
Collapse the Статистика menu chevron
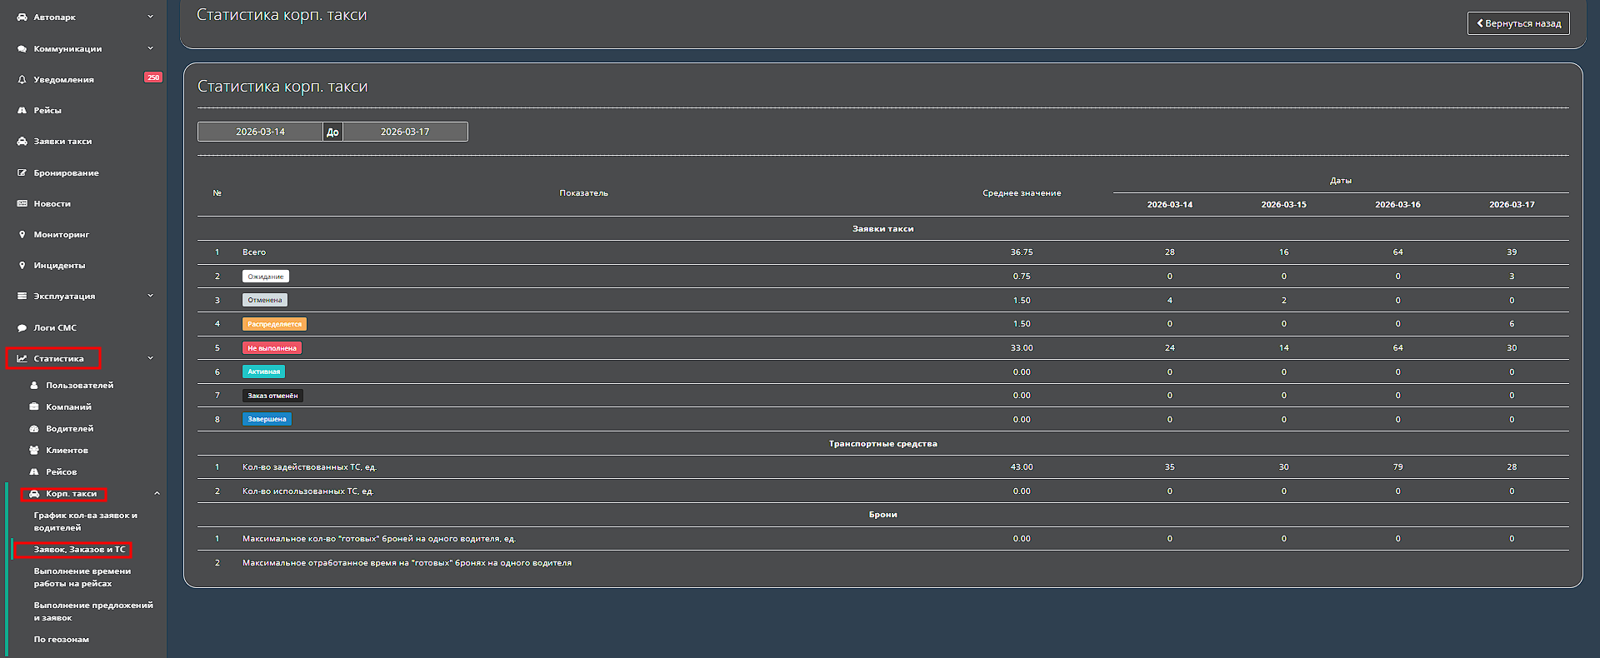tap(150, 358)
